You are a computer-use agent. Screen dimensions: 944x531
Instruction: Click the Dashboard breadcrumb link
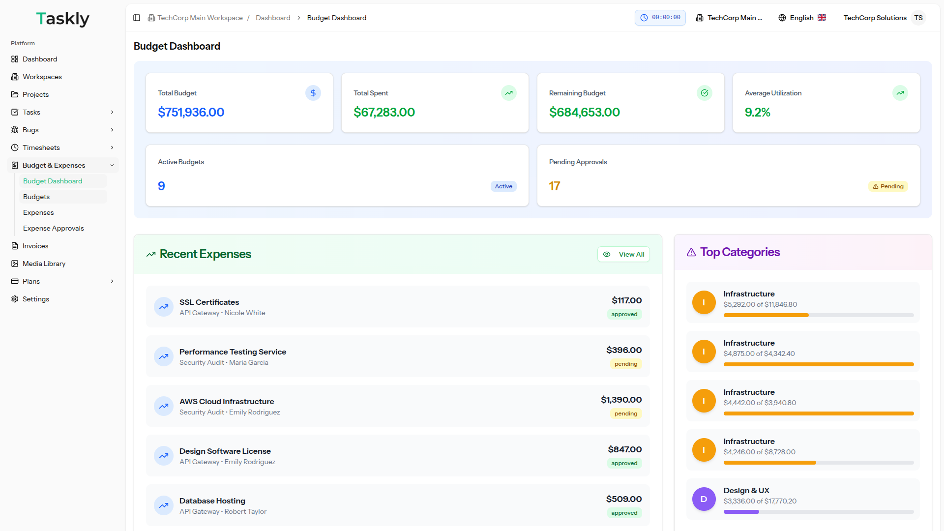(273, 18)
